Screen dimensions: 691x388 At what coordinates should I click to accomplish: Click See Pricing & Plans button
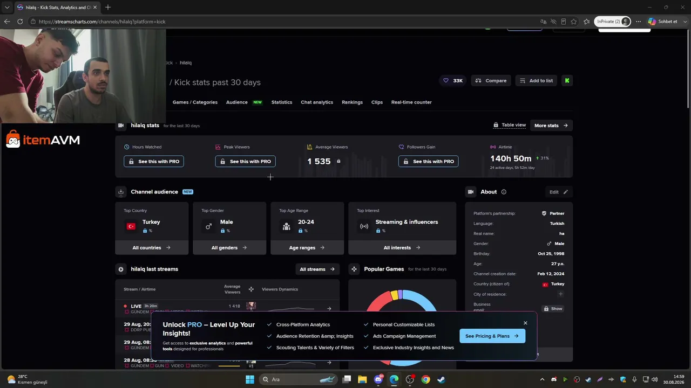click(x=492, y=336)
